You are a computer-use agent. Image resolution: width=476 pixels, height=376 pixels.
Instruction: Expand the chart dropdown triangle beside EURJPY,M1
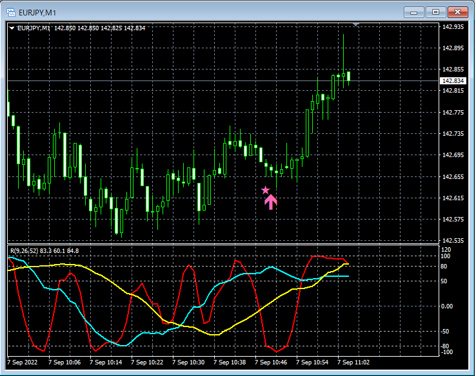12,28
